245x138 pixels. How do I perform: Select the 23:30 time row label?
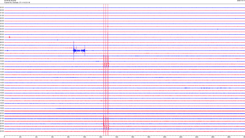click(x=2, y=131)
